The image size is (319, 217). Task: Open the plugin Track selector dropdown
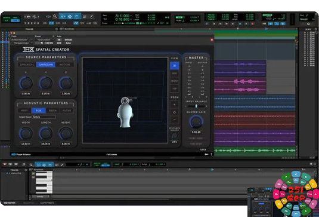pyautogui.click(x=21, y=40)
